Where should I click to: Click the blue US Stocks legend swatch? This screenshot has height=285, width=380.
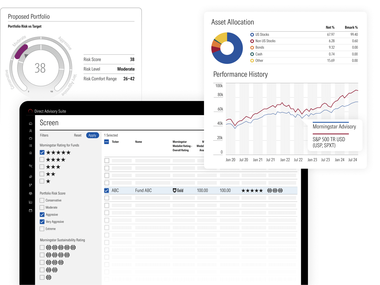[x=252, y=35]
